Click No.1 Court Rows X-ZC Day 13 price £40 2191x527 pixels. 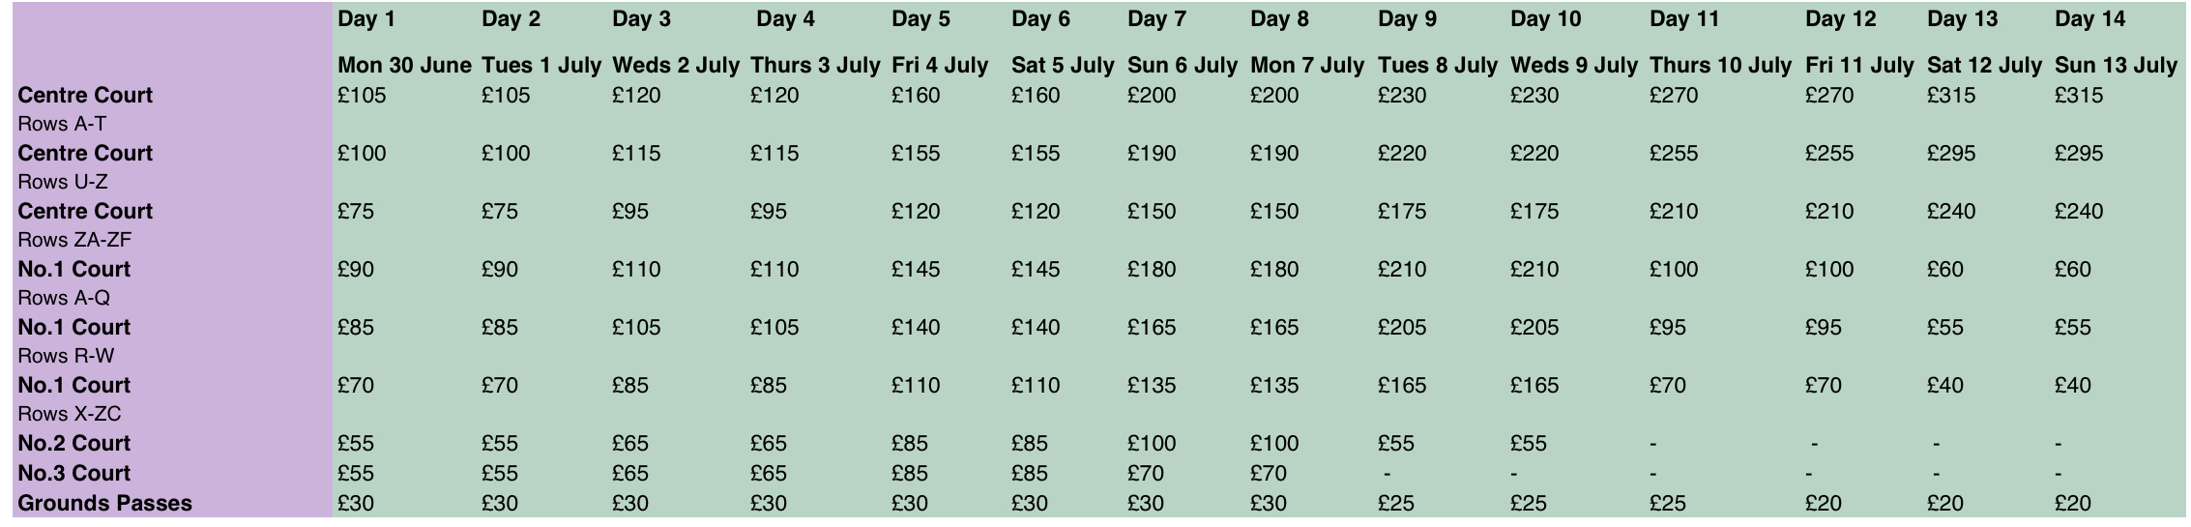[1945, 386]
